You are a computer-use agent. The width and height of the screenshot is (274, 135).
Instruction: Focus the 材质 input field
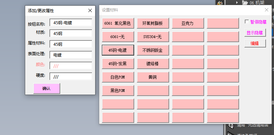point(71,33)
